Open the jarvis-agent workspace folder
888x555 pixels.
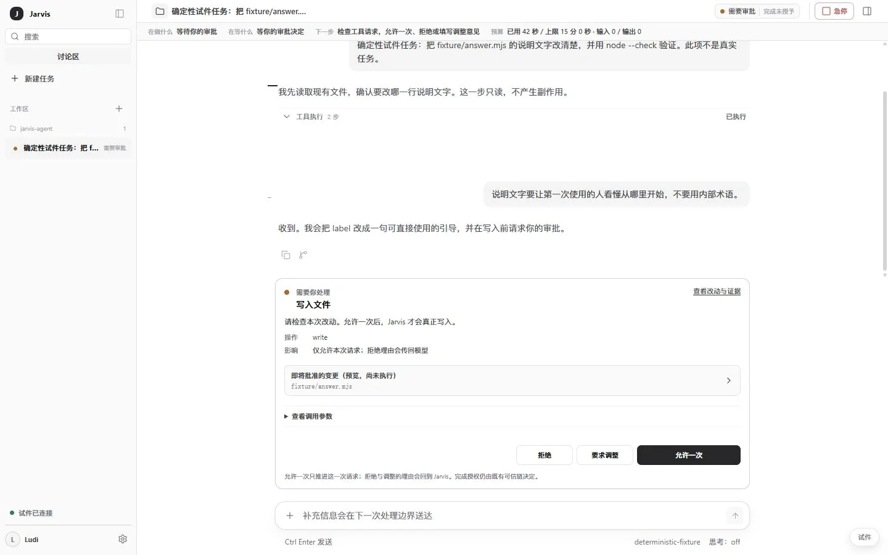point(68,128)
